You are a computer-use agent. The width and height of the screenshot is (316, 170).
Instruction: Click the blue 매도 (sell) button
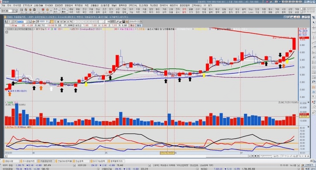tap(139, 25)
